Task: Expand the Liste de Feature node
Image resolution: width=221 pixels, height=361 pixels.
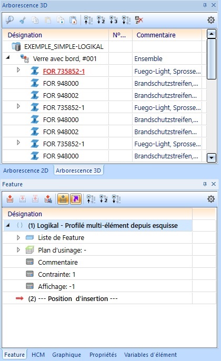Action: point(18,237)
